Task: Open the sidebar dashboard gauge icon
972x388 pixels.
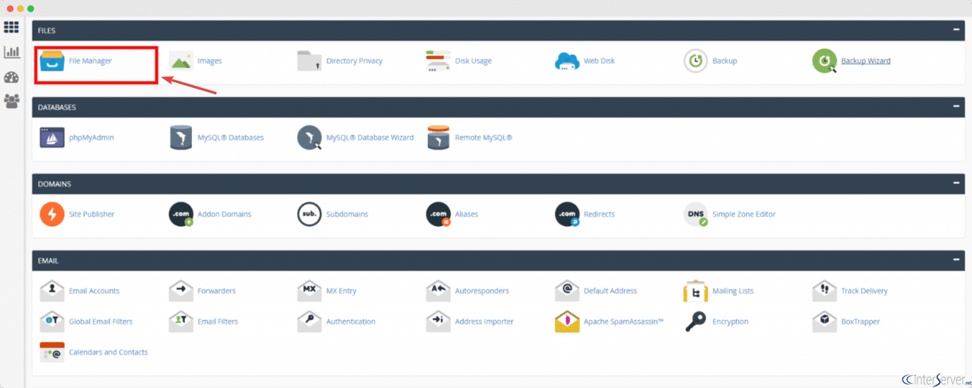Action: pos(12,77)
